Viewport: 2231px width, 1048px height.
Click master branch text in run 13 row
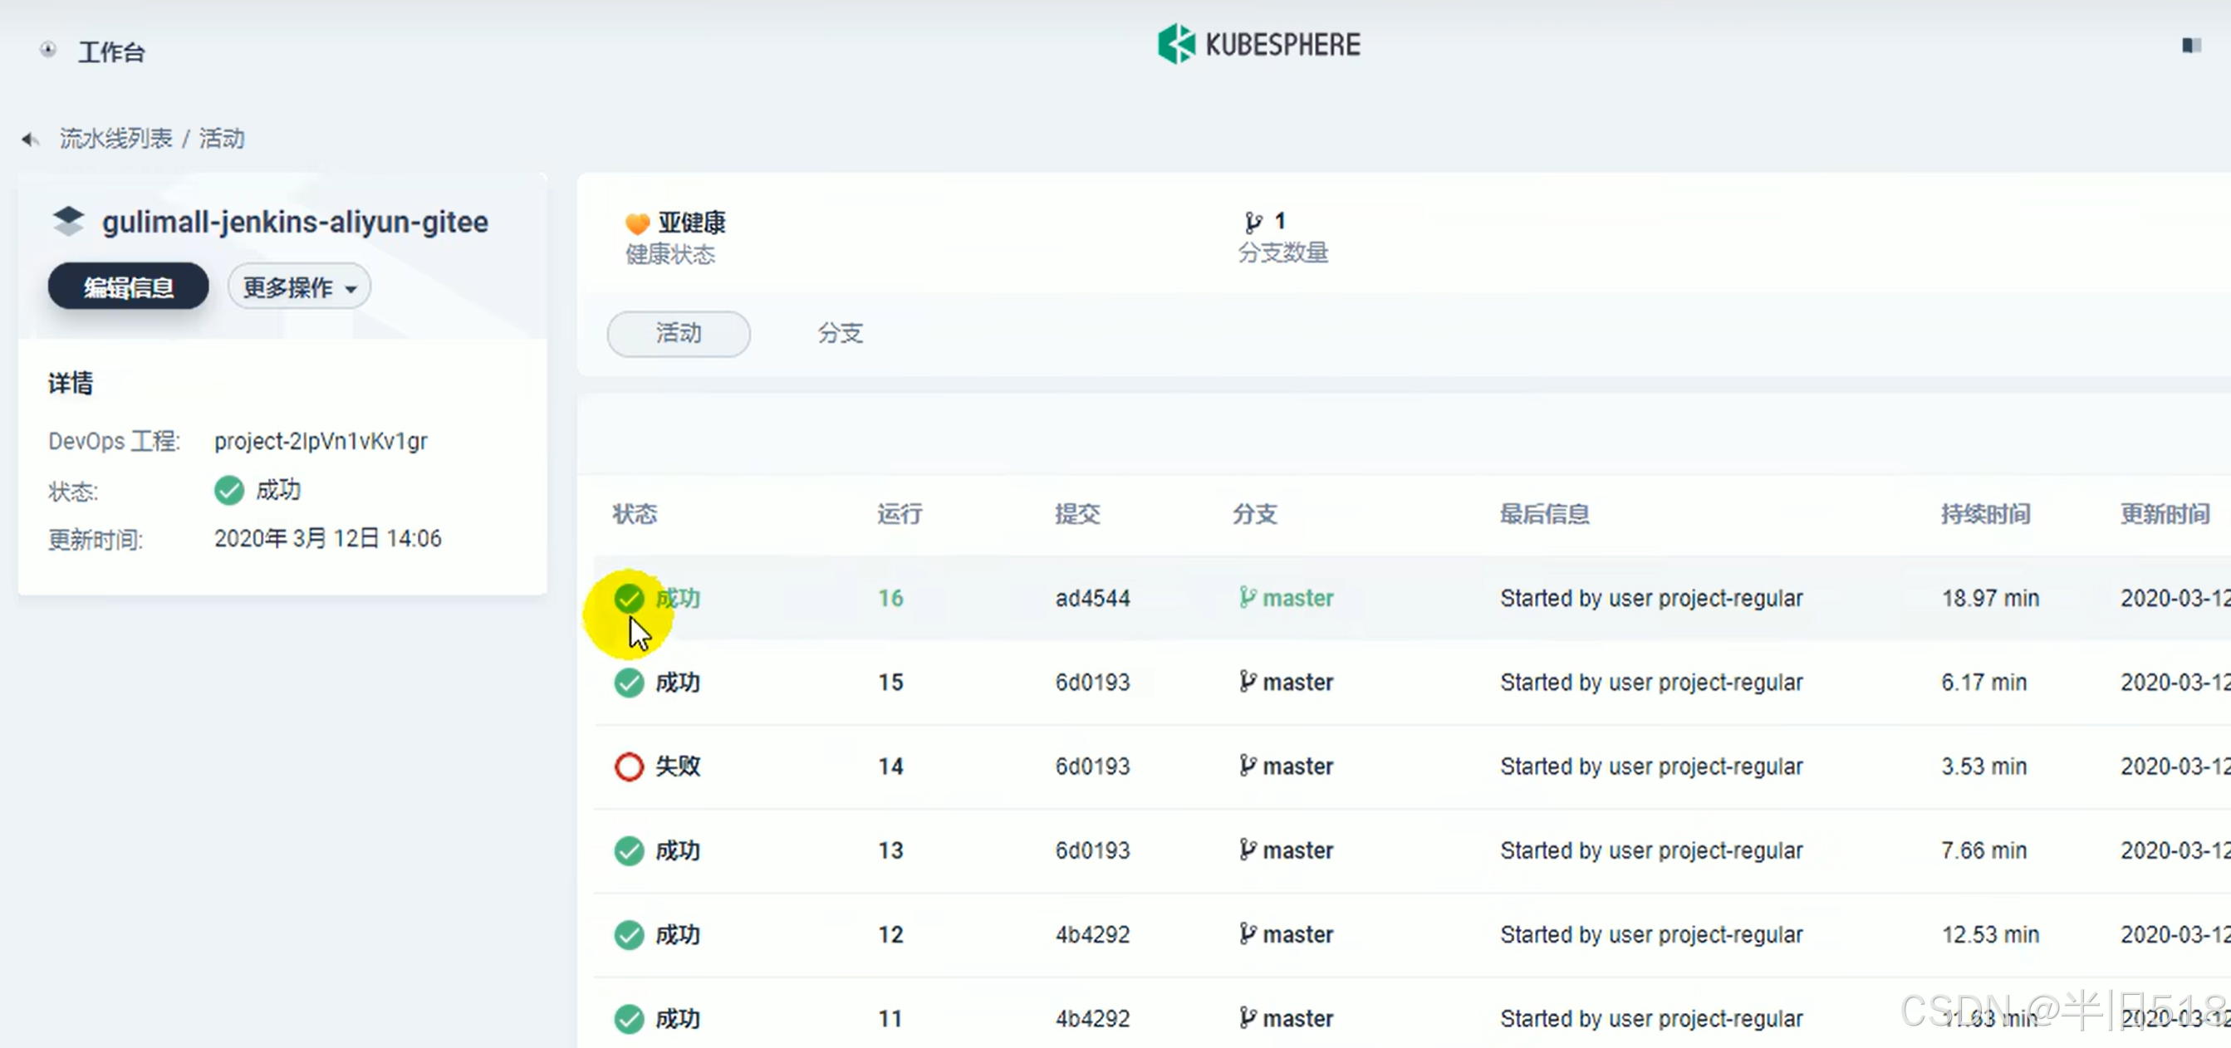1297,850
